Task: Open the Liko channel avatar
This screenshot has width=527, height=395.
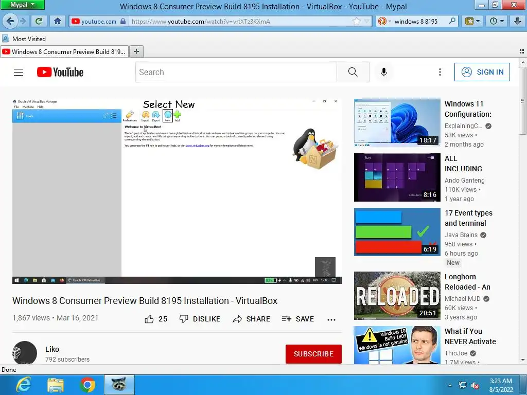Action: pyautogui.click(x=25, y=353)
